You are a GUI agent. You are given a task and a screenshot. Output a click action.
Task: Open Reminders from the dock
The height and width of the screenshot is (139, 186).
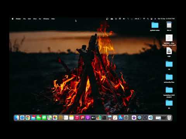tap(66, 118)
